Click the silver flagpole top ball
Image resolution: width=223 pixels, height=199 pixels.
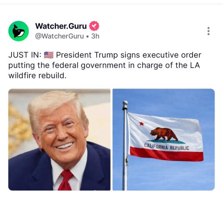coord(125,103)
